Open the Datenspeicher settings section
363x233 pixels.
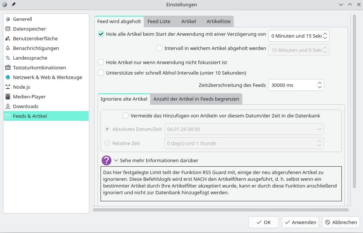(x=29, y=29)
